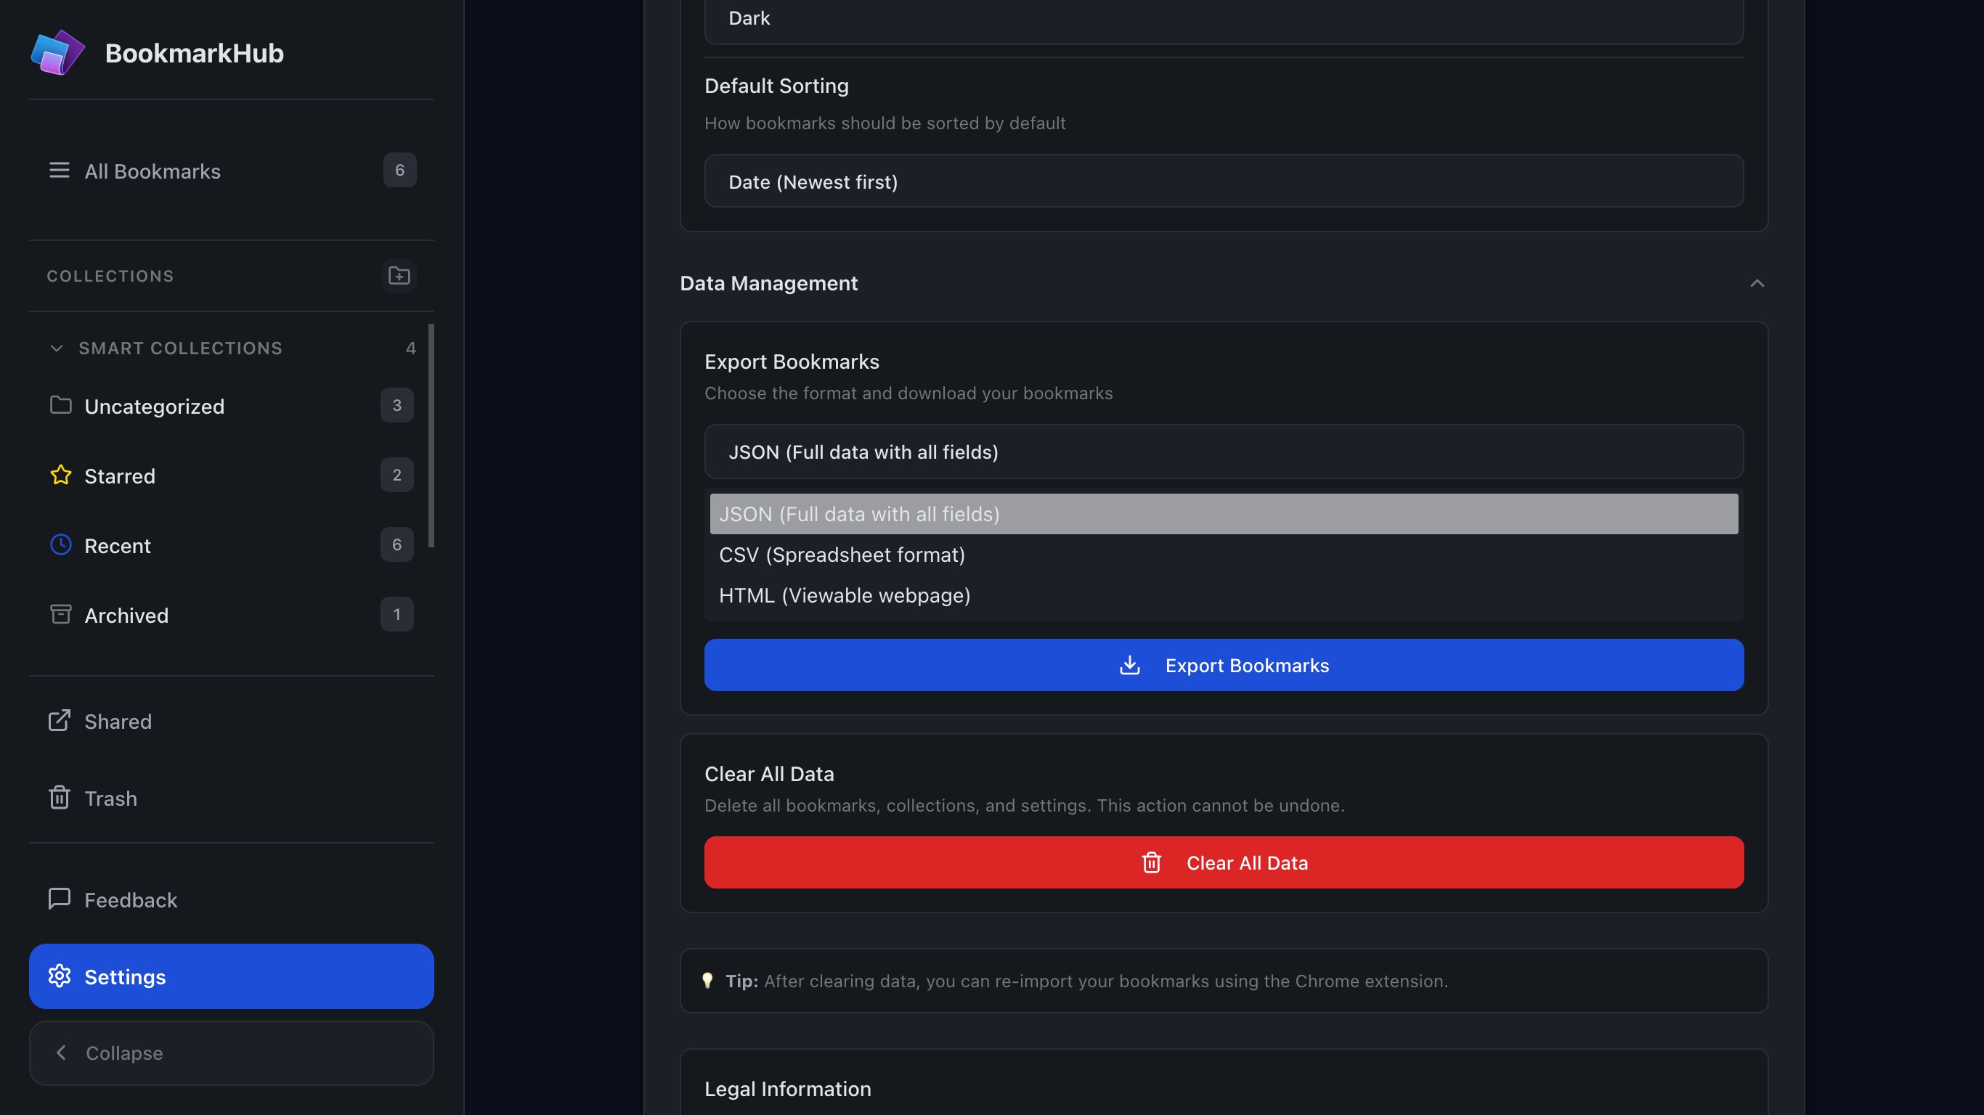This screenshot has height=1115, width=1984.
Task: Collapse the Data Management section chevron
Action: click(1757, 283)
